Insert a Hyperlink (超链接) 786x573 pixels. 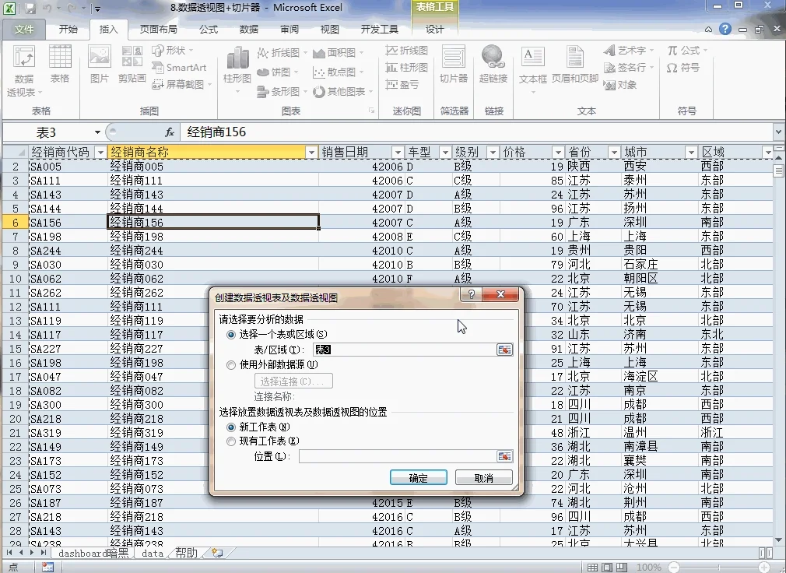(x=493, y=64)
